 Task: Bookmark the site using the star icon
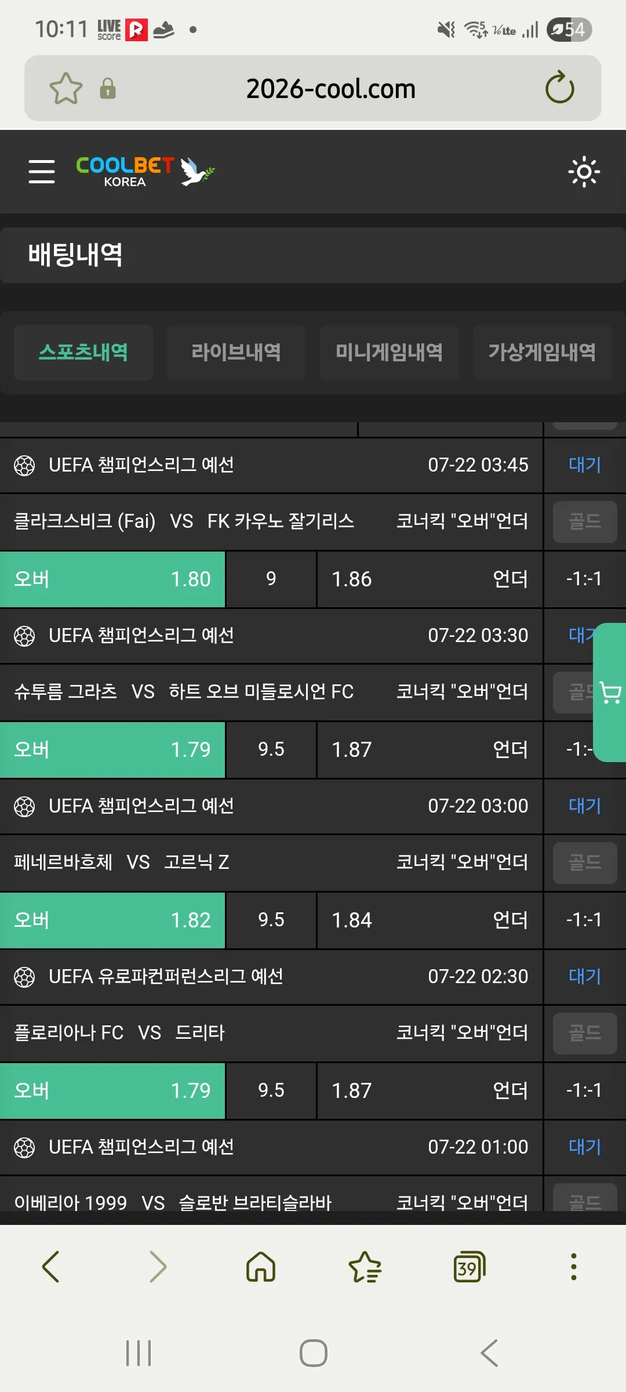point(66,89)
